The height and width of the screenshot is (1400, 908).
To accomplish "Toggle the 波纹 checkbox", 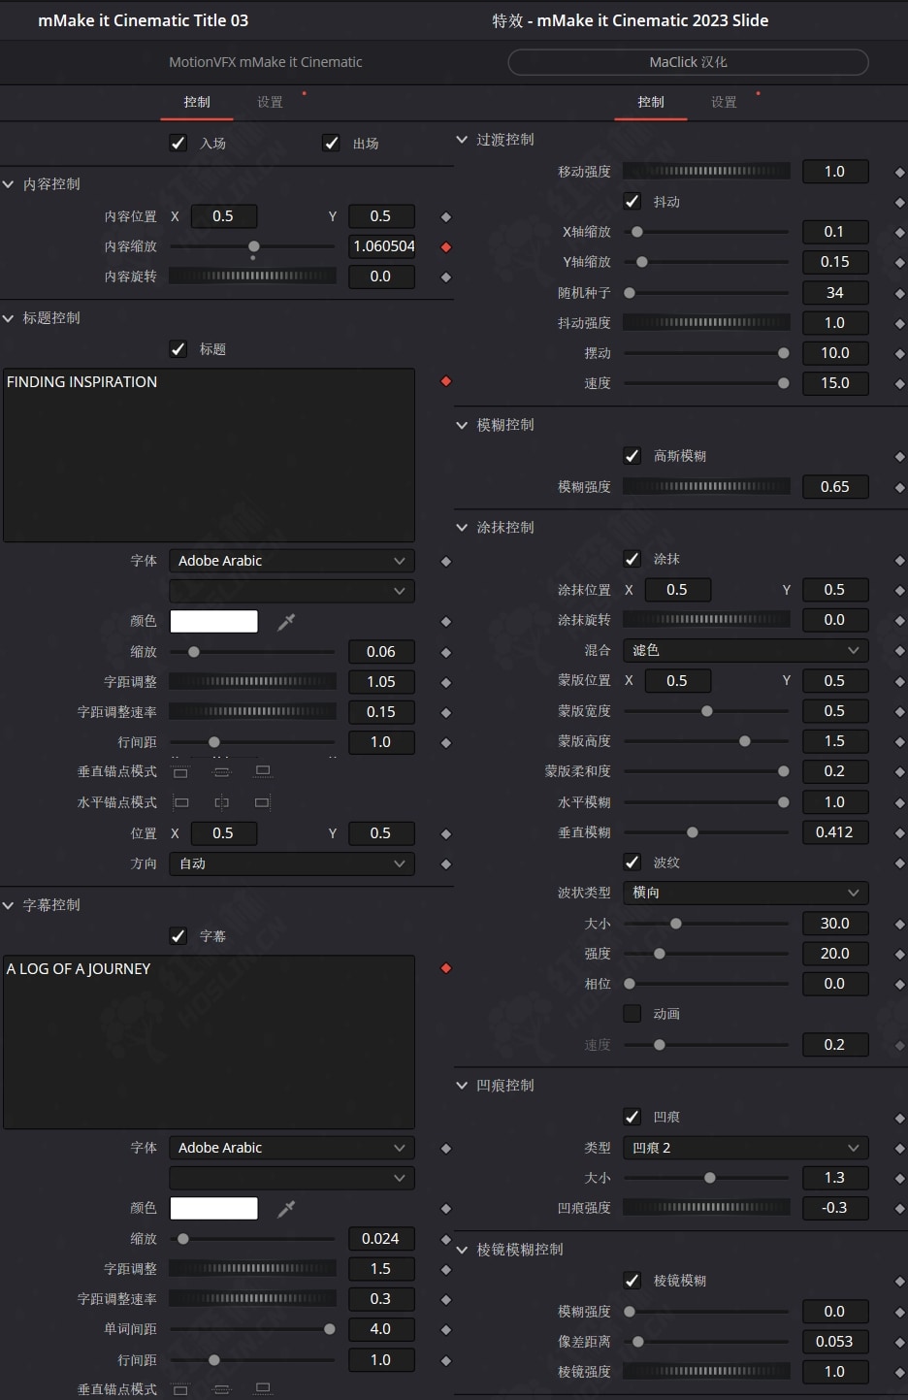I will 632,862.
